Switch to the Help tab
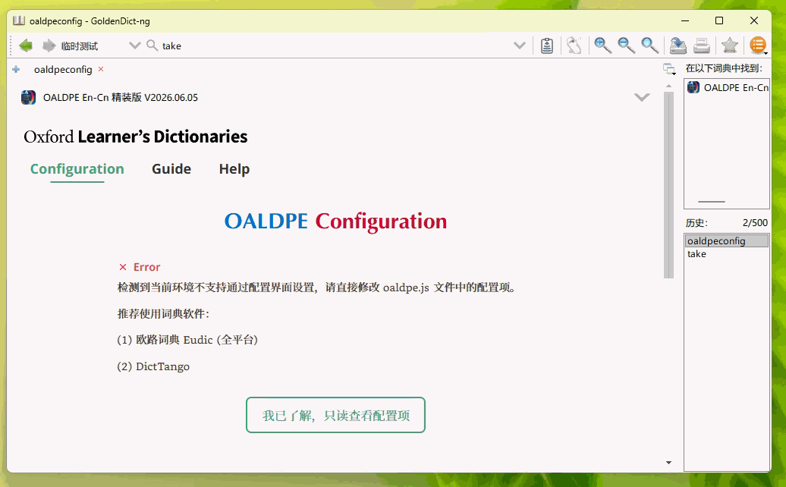786x487 pixels. pyautogui.click(x=234, y=169)
